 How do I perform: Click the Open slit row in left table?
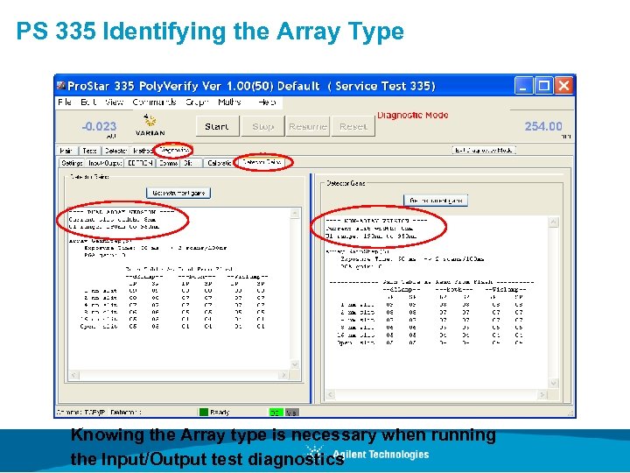point(172,326)
